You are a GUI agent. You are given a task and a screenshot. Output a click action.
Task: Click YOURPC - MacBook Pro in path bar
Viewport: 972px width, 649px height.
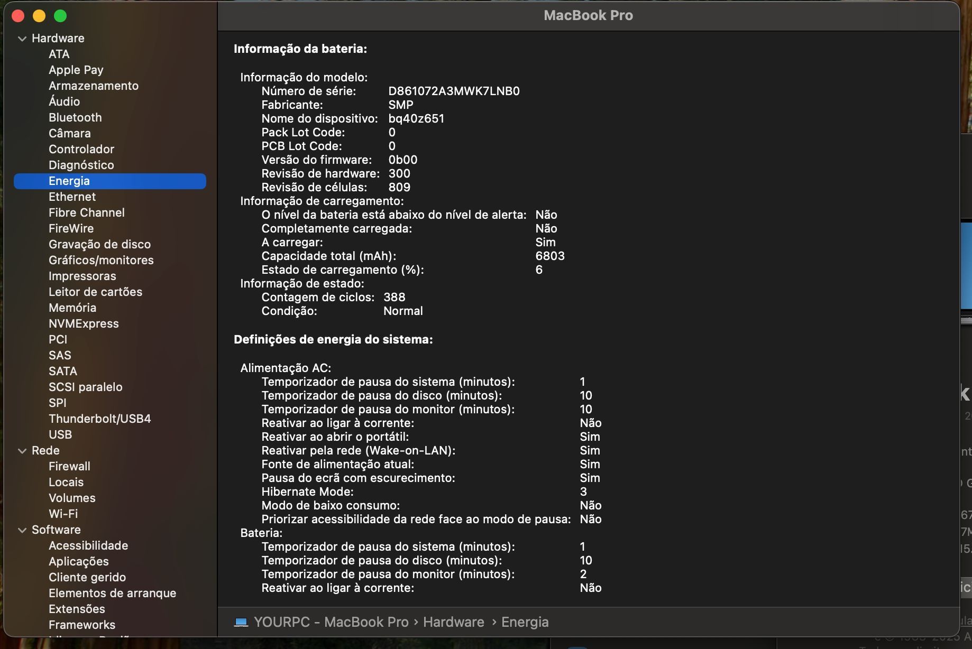click(x=331, y=622)
